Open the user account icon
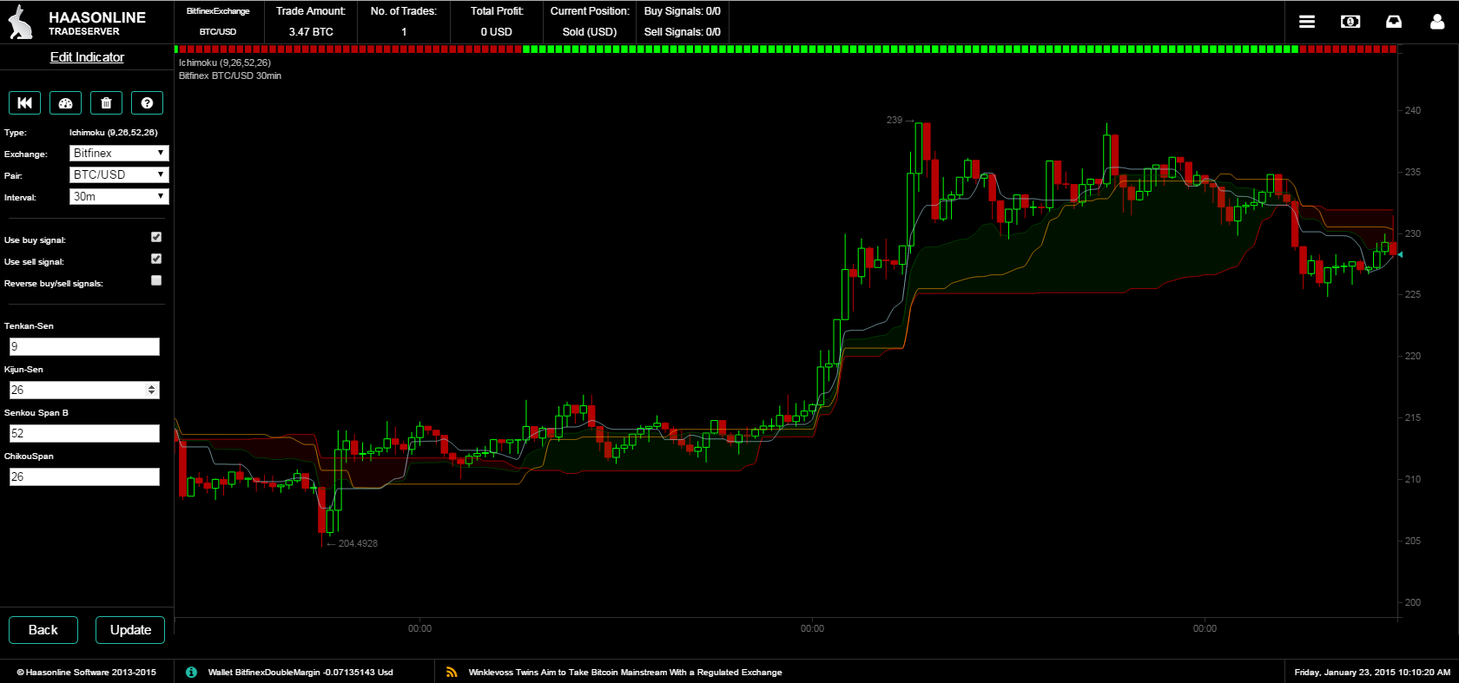Image resolution: width=1459 pixels, height=683 pixels. coord(1437,22)
